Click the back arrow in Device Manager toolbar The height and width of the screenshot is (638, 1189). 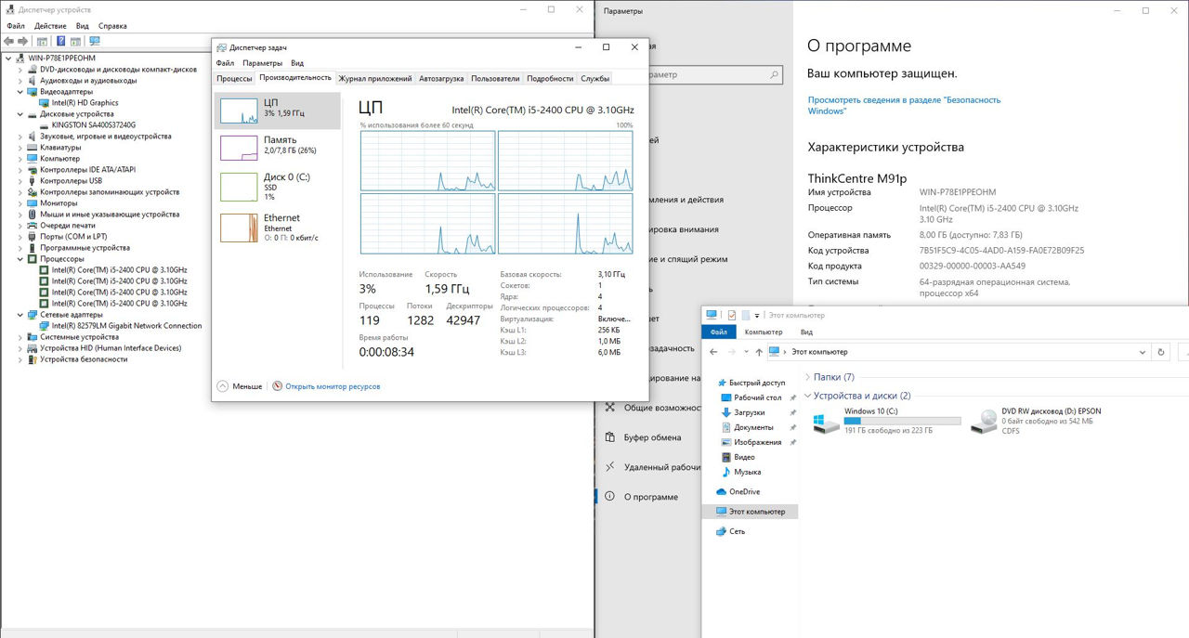9,41
